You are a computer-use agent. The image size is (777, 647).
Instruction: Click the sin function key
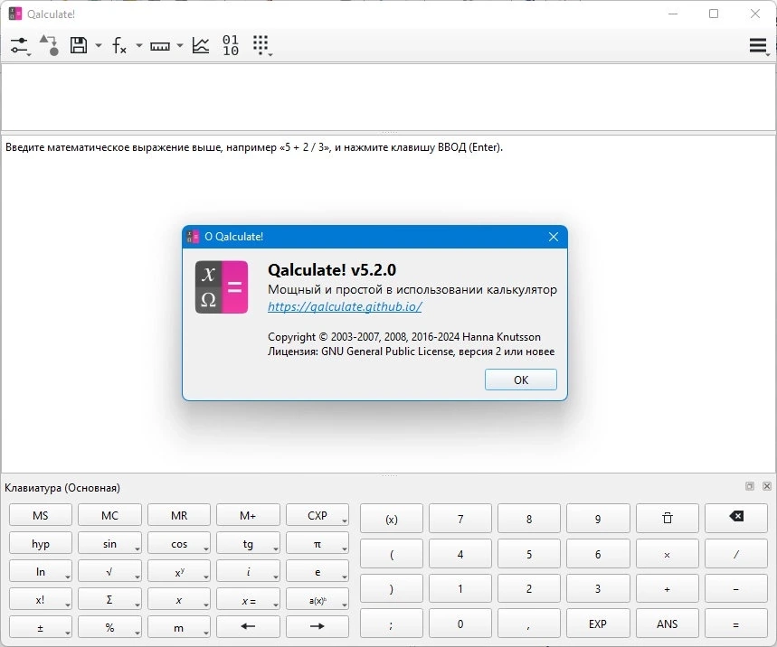pos(109,544)
